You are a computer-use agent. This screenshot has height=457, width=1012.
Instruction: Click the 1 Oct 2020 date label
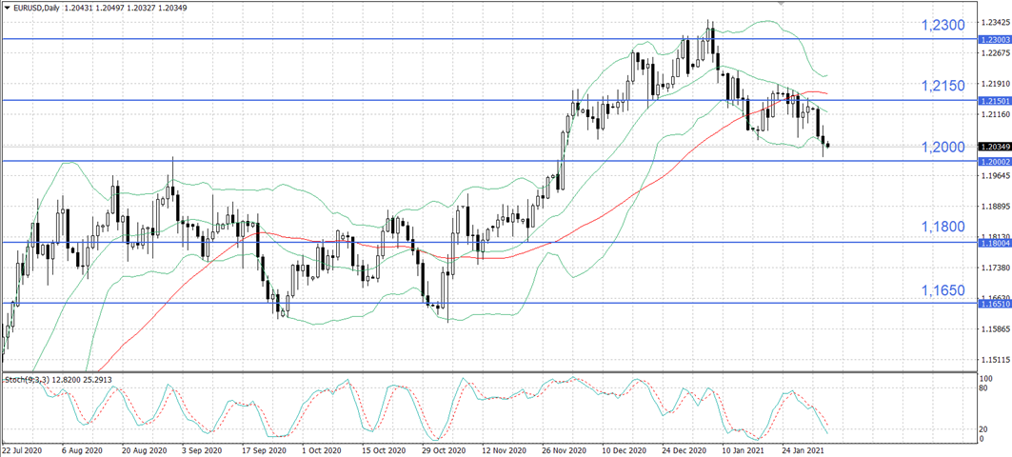(324, 450)
